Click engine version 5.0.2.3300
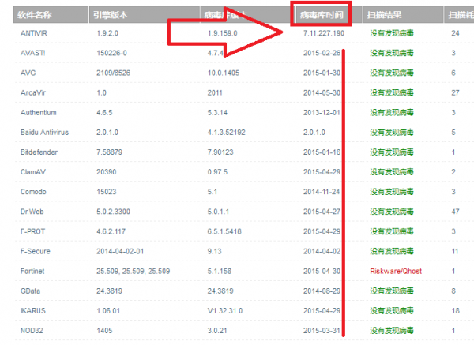 pyautogui.click(x=113, y=212)
